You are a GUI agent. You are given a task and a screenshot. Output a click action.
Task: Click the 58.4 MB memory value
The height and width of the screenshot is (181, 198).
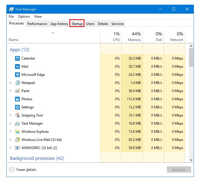[135, 91]
